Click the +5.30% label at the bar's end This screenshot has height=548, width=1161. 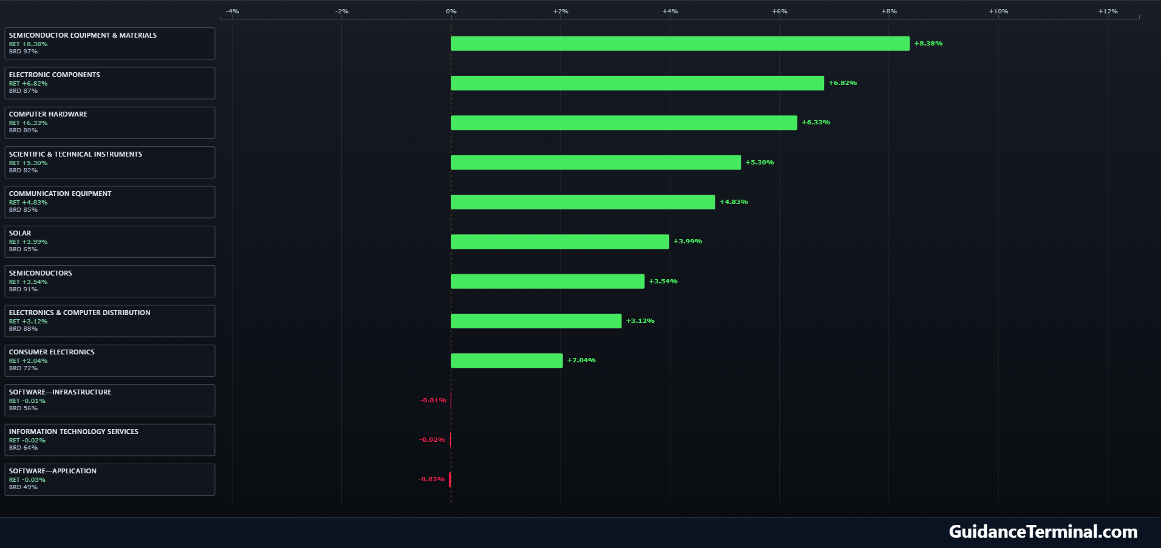760,163
